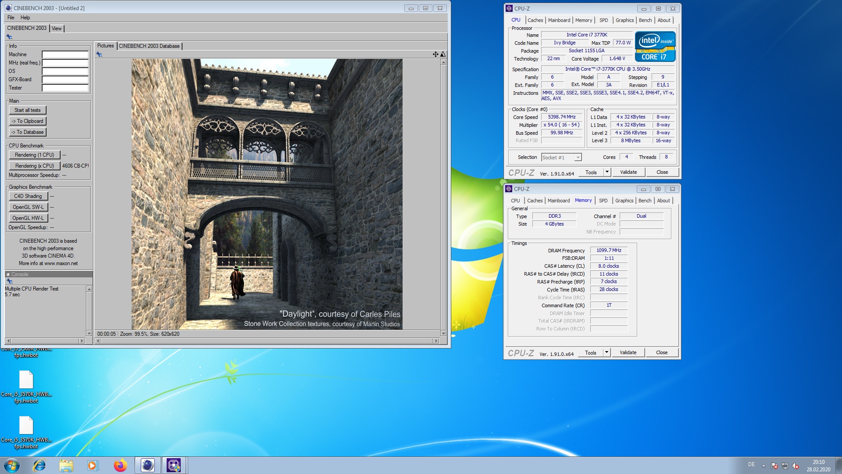Switch to CINEBENCH taskbar icon
Screen dimensions: 842x474
147,465
